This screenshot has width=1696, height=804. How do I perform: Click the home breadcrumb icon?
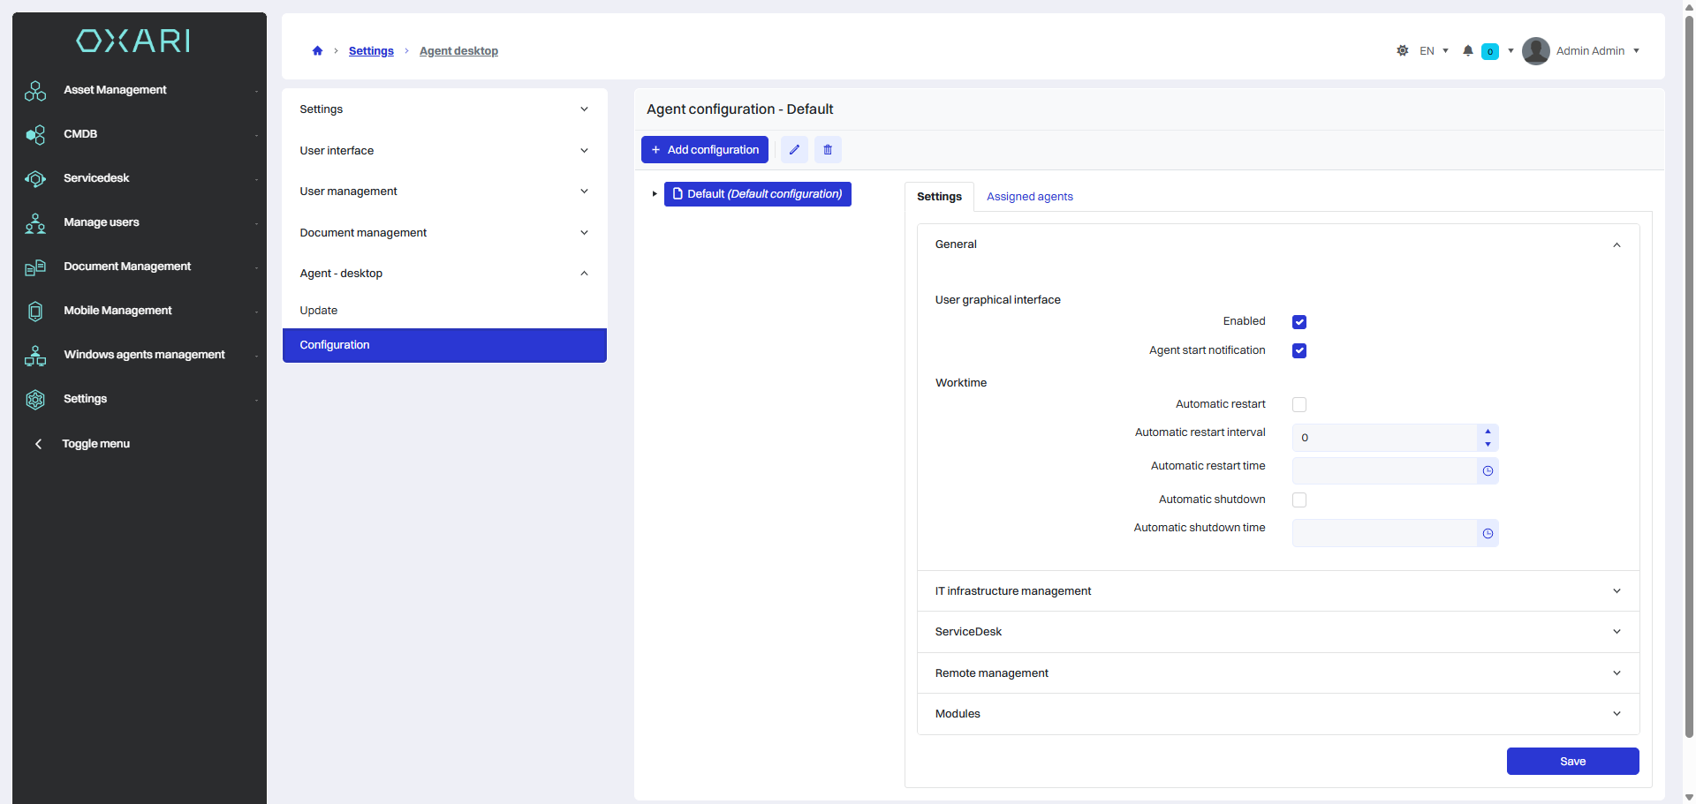coord(317,51)
